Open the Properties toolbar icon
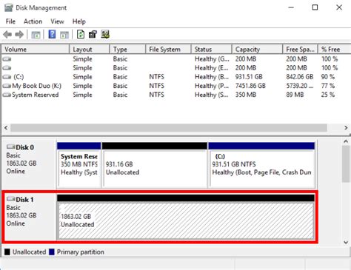Image resolution: width=351 pixels, height=270 pixels. coord(93,34)
